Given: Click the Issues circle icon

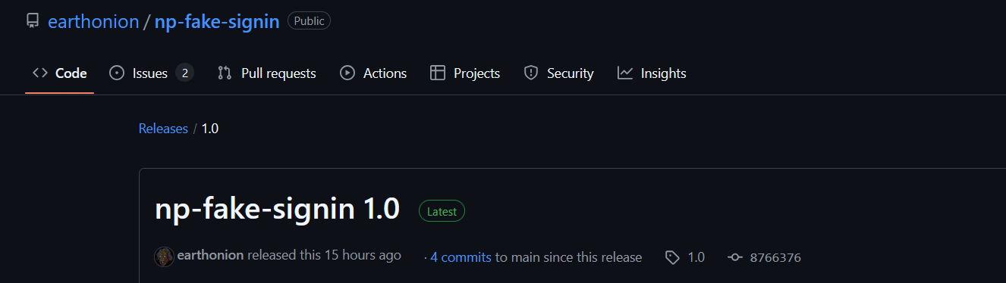Looking at the screenshot, I should 117,73.
